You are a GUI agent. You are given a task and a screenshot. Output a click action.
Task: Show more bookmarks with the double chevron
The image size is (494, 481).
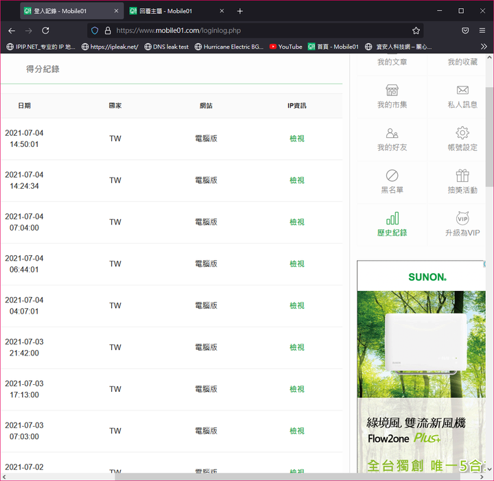[x=484, y=47]
